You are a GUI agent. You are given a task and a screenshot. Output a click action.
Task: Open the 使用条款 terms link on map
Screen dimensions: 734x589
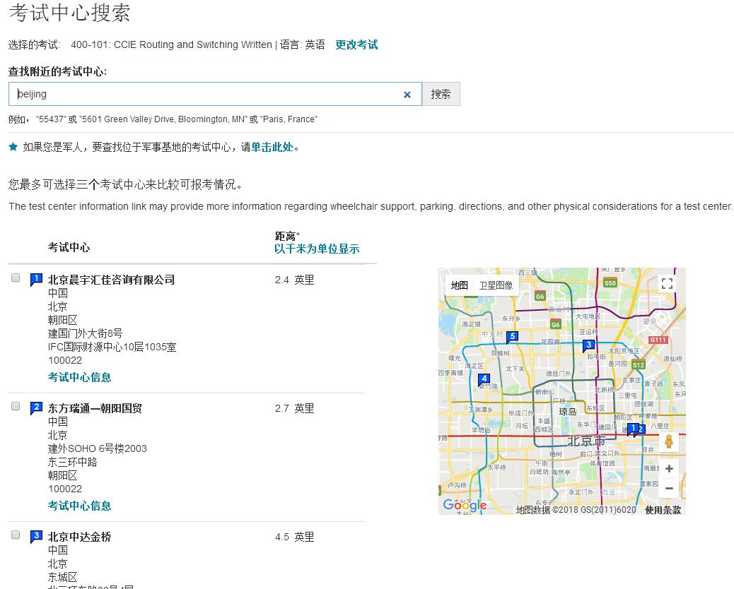[x=663, y=510]
